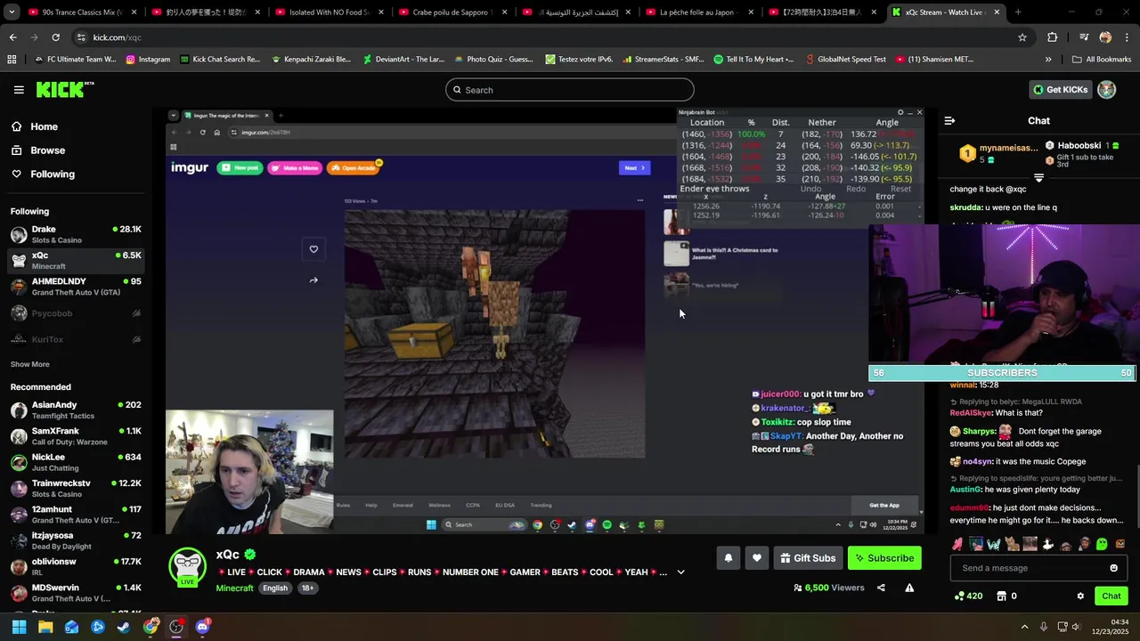Viewport: 1140px width, 641px height.
Task: Click xQc streamer avatar with LIVE badge
Action: 188,567
